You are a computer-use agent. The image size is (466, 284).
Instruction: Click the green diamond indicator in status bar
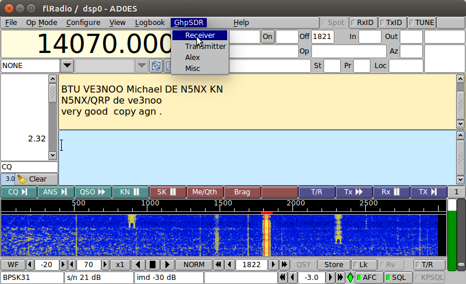(x=350, y=278)
